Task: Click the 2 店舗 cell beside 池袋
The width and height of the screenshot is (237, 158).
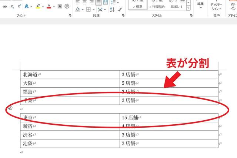Action: [x=169, y=144]
